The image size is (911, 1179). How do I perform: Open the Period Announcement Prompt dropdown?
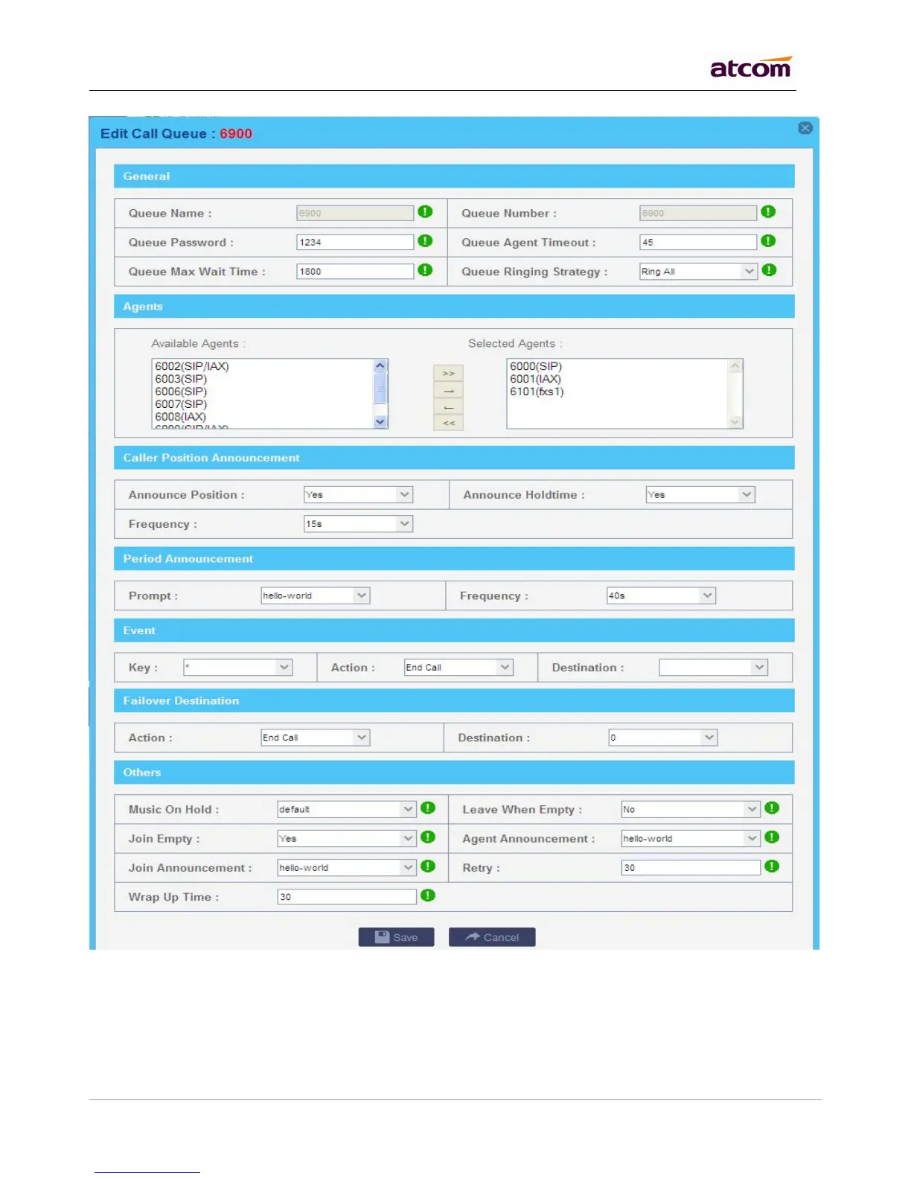tap(315, 595)
